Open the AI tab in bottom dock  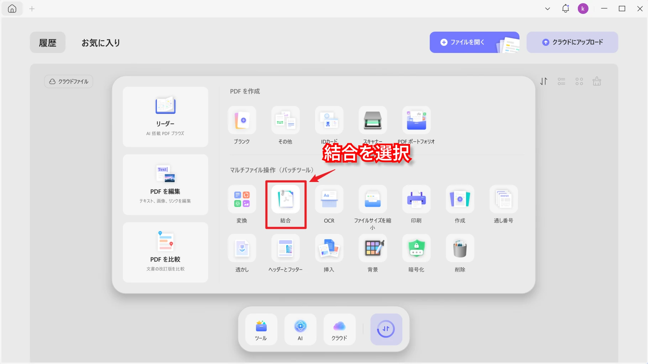[300, 329]
